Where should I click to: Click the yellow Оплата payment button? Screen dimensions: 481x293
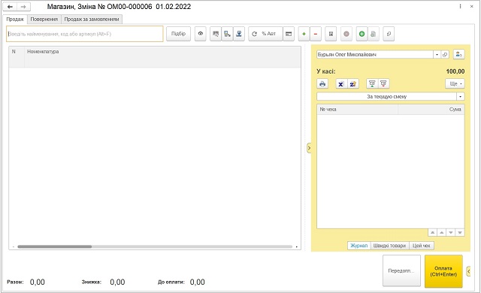443,271
